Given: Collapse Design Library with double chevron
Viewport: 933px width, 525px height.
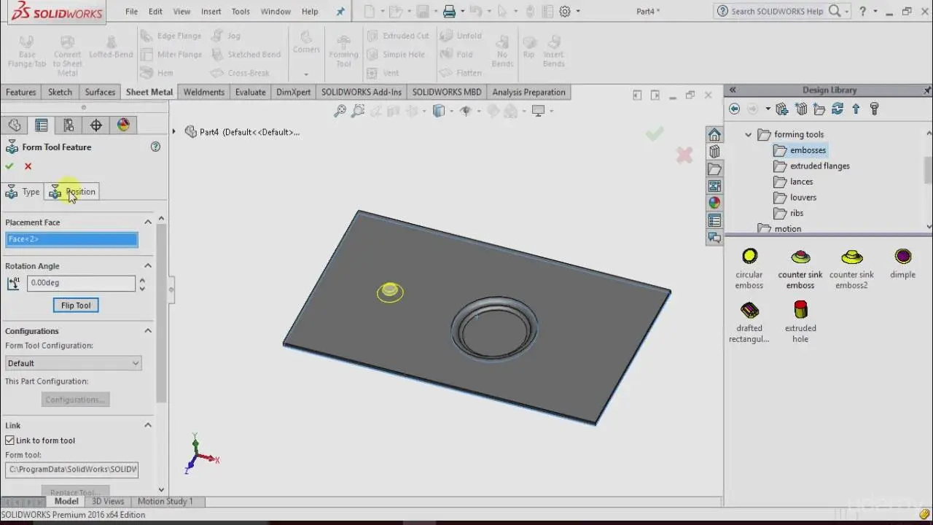Looking at the screenshot, I should 733,90.
